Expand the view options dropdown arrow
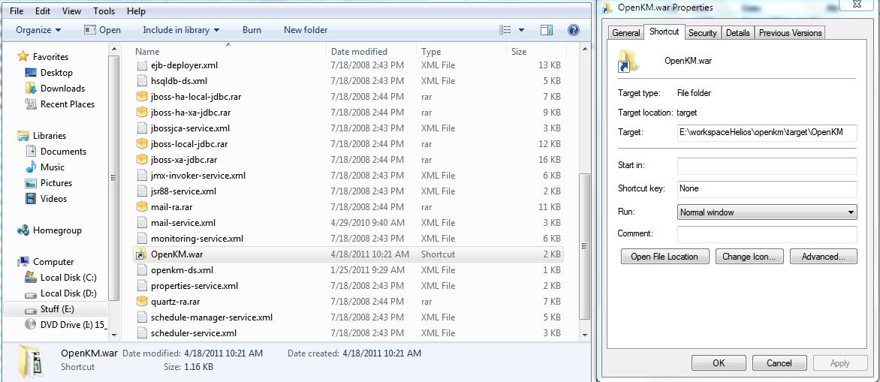 [522, 30]
